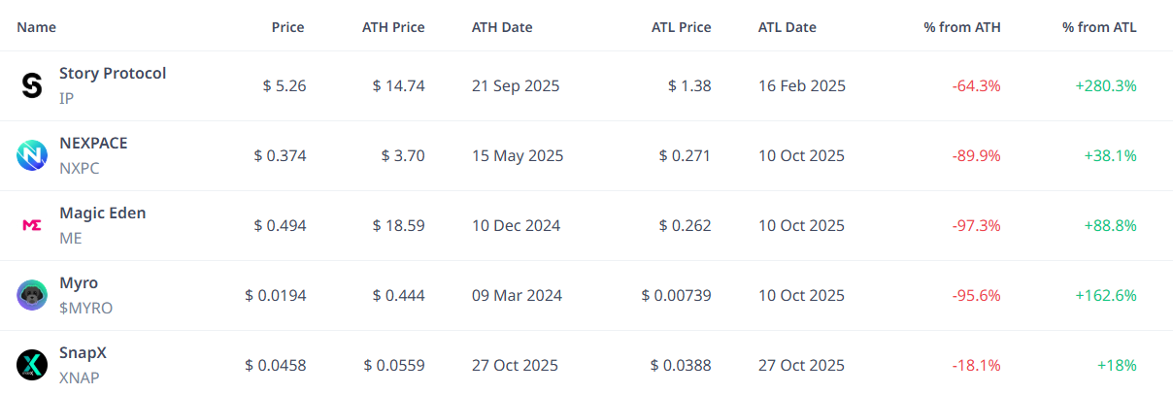
Task: Sort by ATL Date column header
Action: pyautogui.click(x=788, y=27)
